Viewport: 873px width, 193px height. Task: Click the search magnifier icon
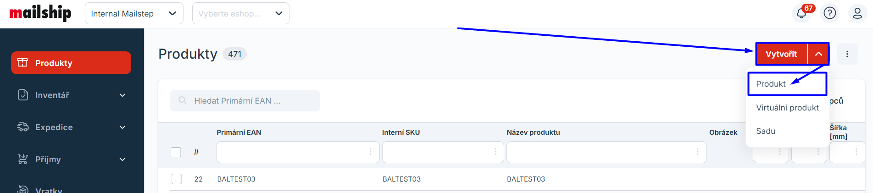[183, 100]
